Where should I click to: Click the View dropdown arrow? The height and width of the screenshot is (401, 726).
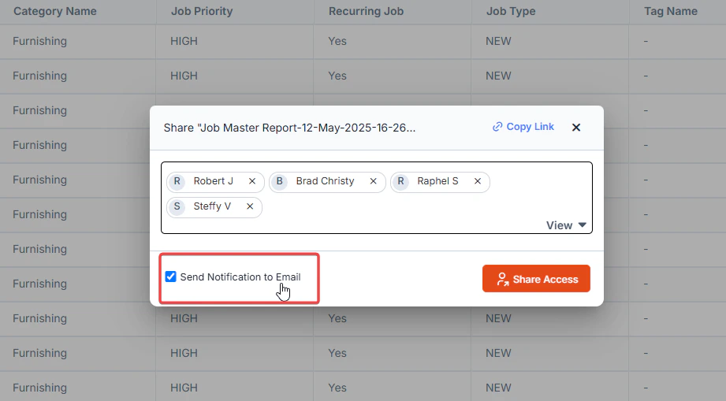click(583, 225)
